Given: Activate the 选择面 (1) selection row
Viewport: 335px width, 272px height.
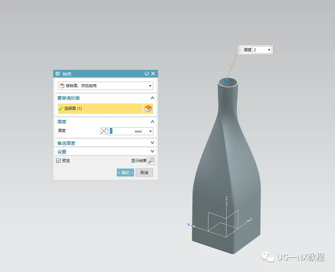Looking at the screenshot, I should [100, 109].
